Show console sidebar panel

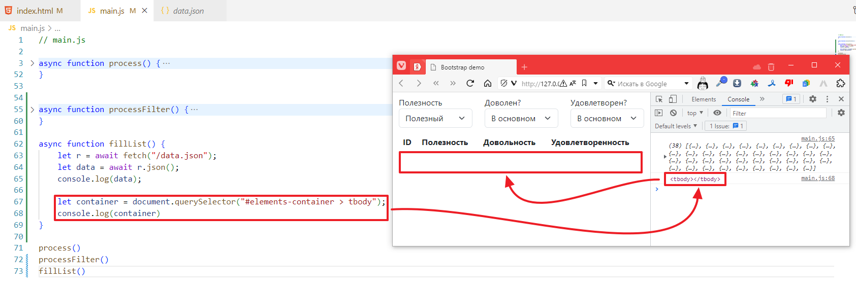659,113
